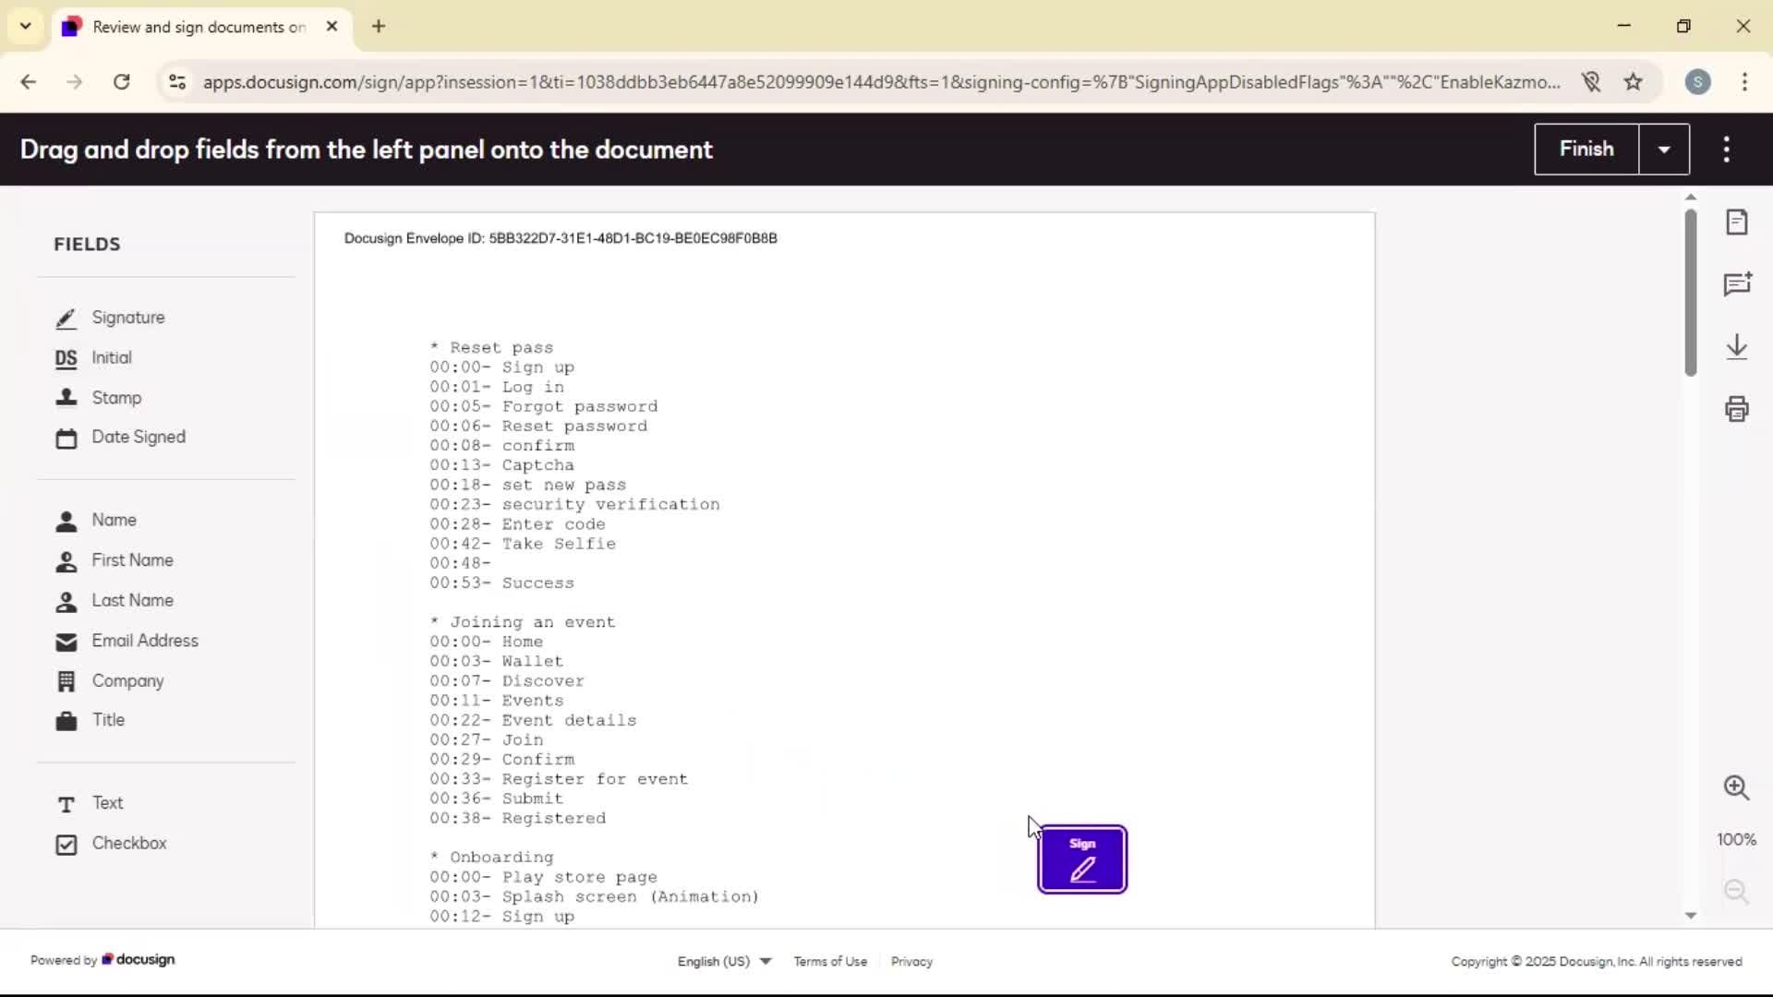Viewport: 1773px width, 997px height.
Task: Open the comments panel icon
Action: 1737,284
